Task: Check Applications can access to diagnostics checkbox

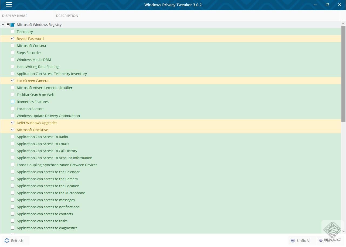Action: click(x=12, y=228)
